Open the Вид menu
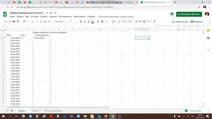The image size is (212, 119). tap(27, 17)
